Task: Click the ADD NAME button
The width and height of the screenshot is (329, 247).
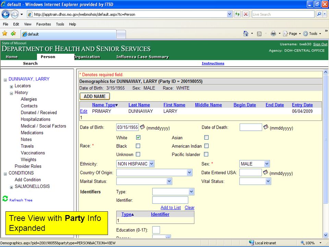Action: coord(95,96)
